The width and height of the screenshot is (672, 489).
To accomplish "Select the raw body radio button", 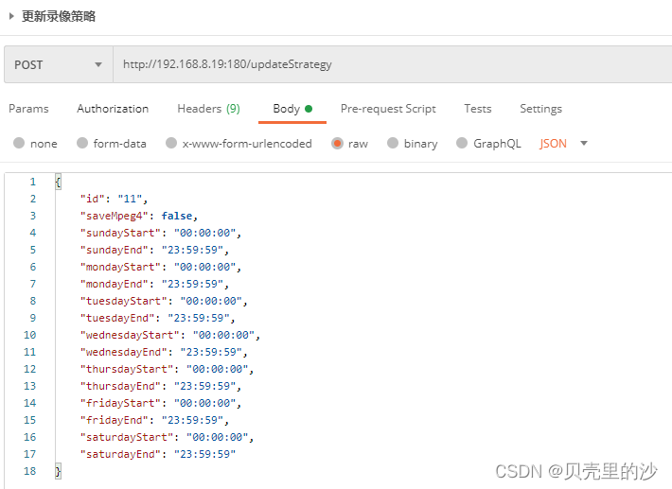I will (x=337, y=143).
